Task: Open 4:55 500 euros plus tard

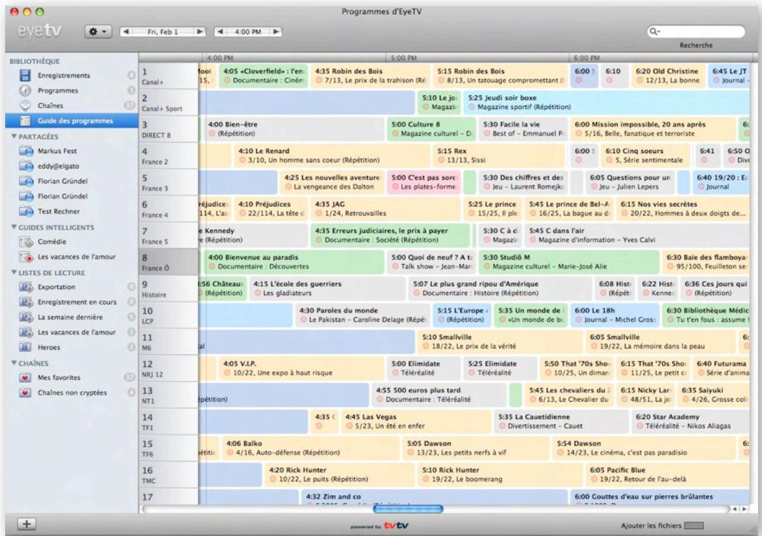Action: coord(438,395)
